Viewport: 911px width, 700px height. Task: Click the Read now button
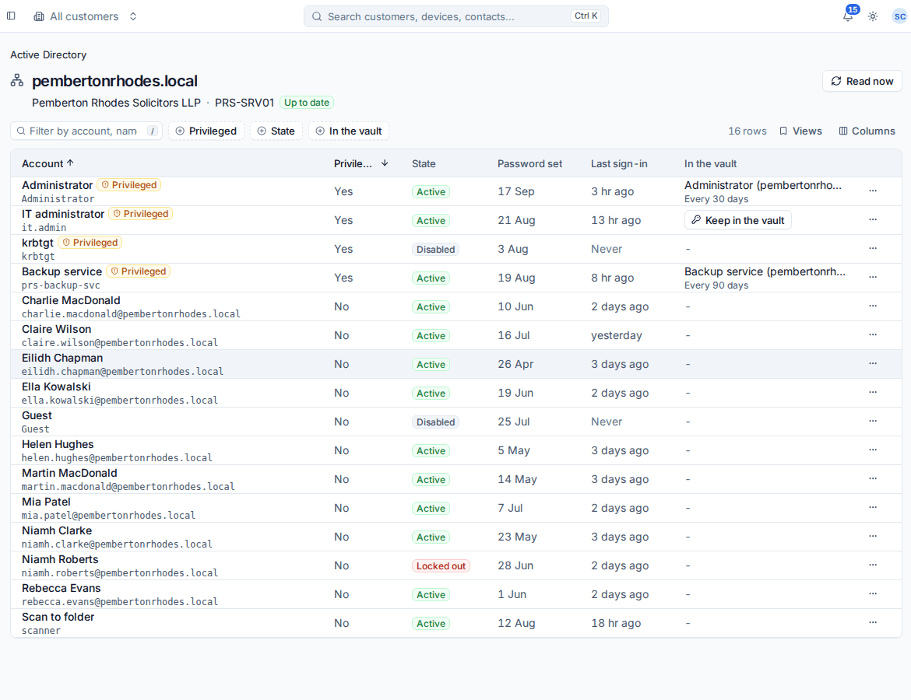862,81
